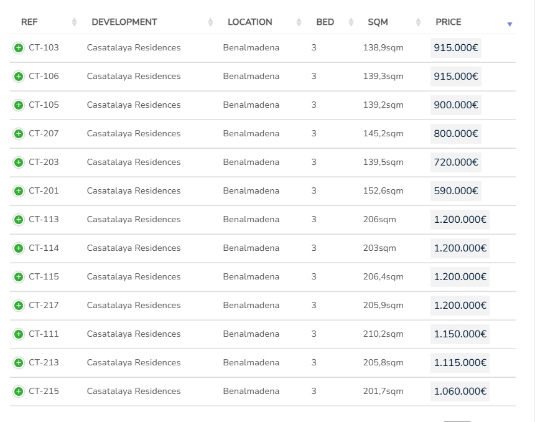
Task: Toggle PRICE descending sort arrow
Action: pyautogui.click(x=509, y=24)
